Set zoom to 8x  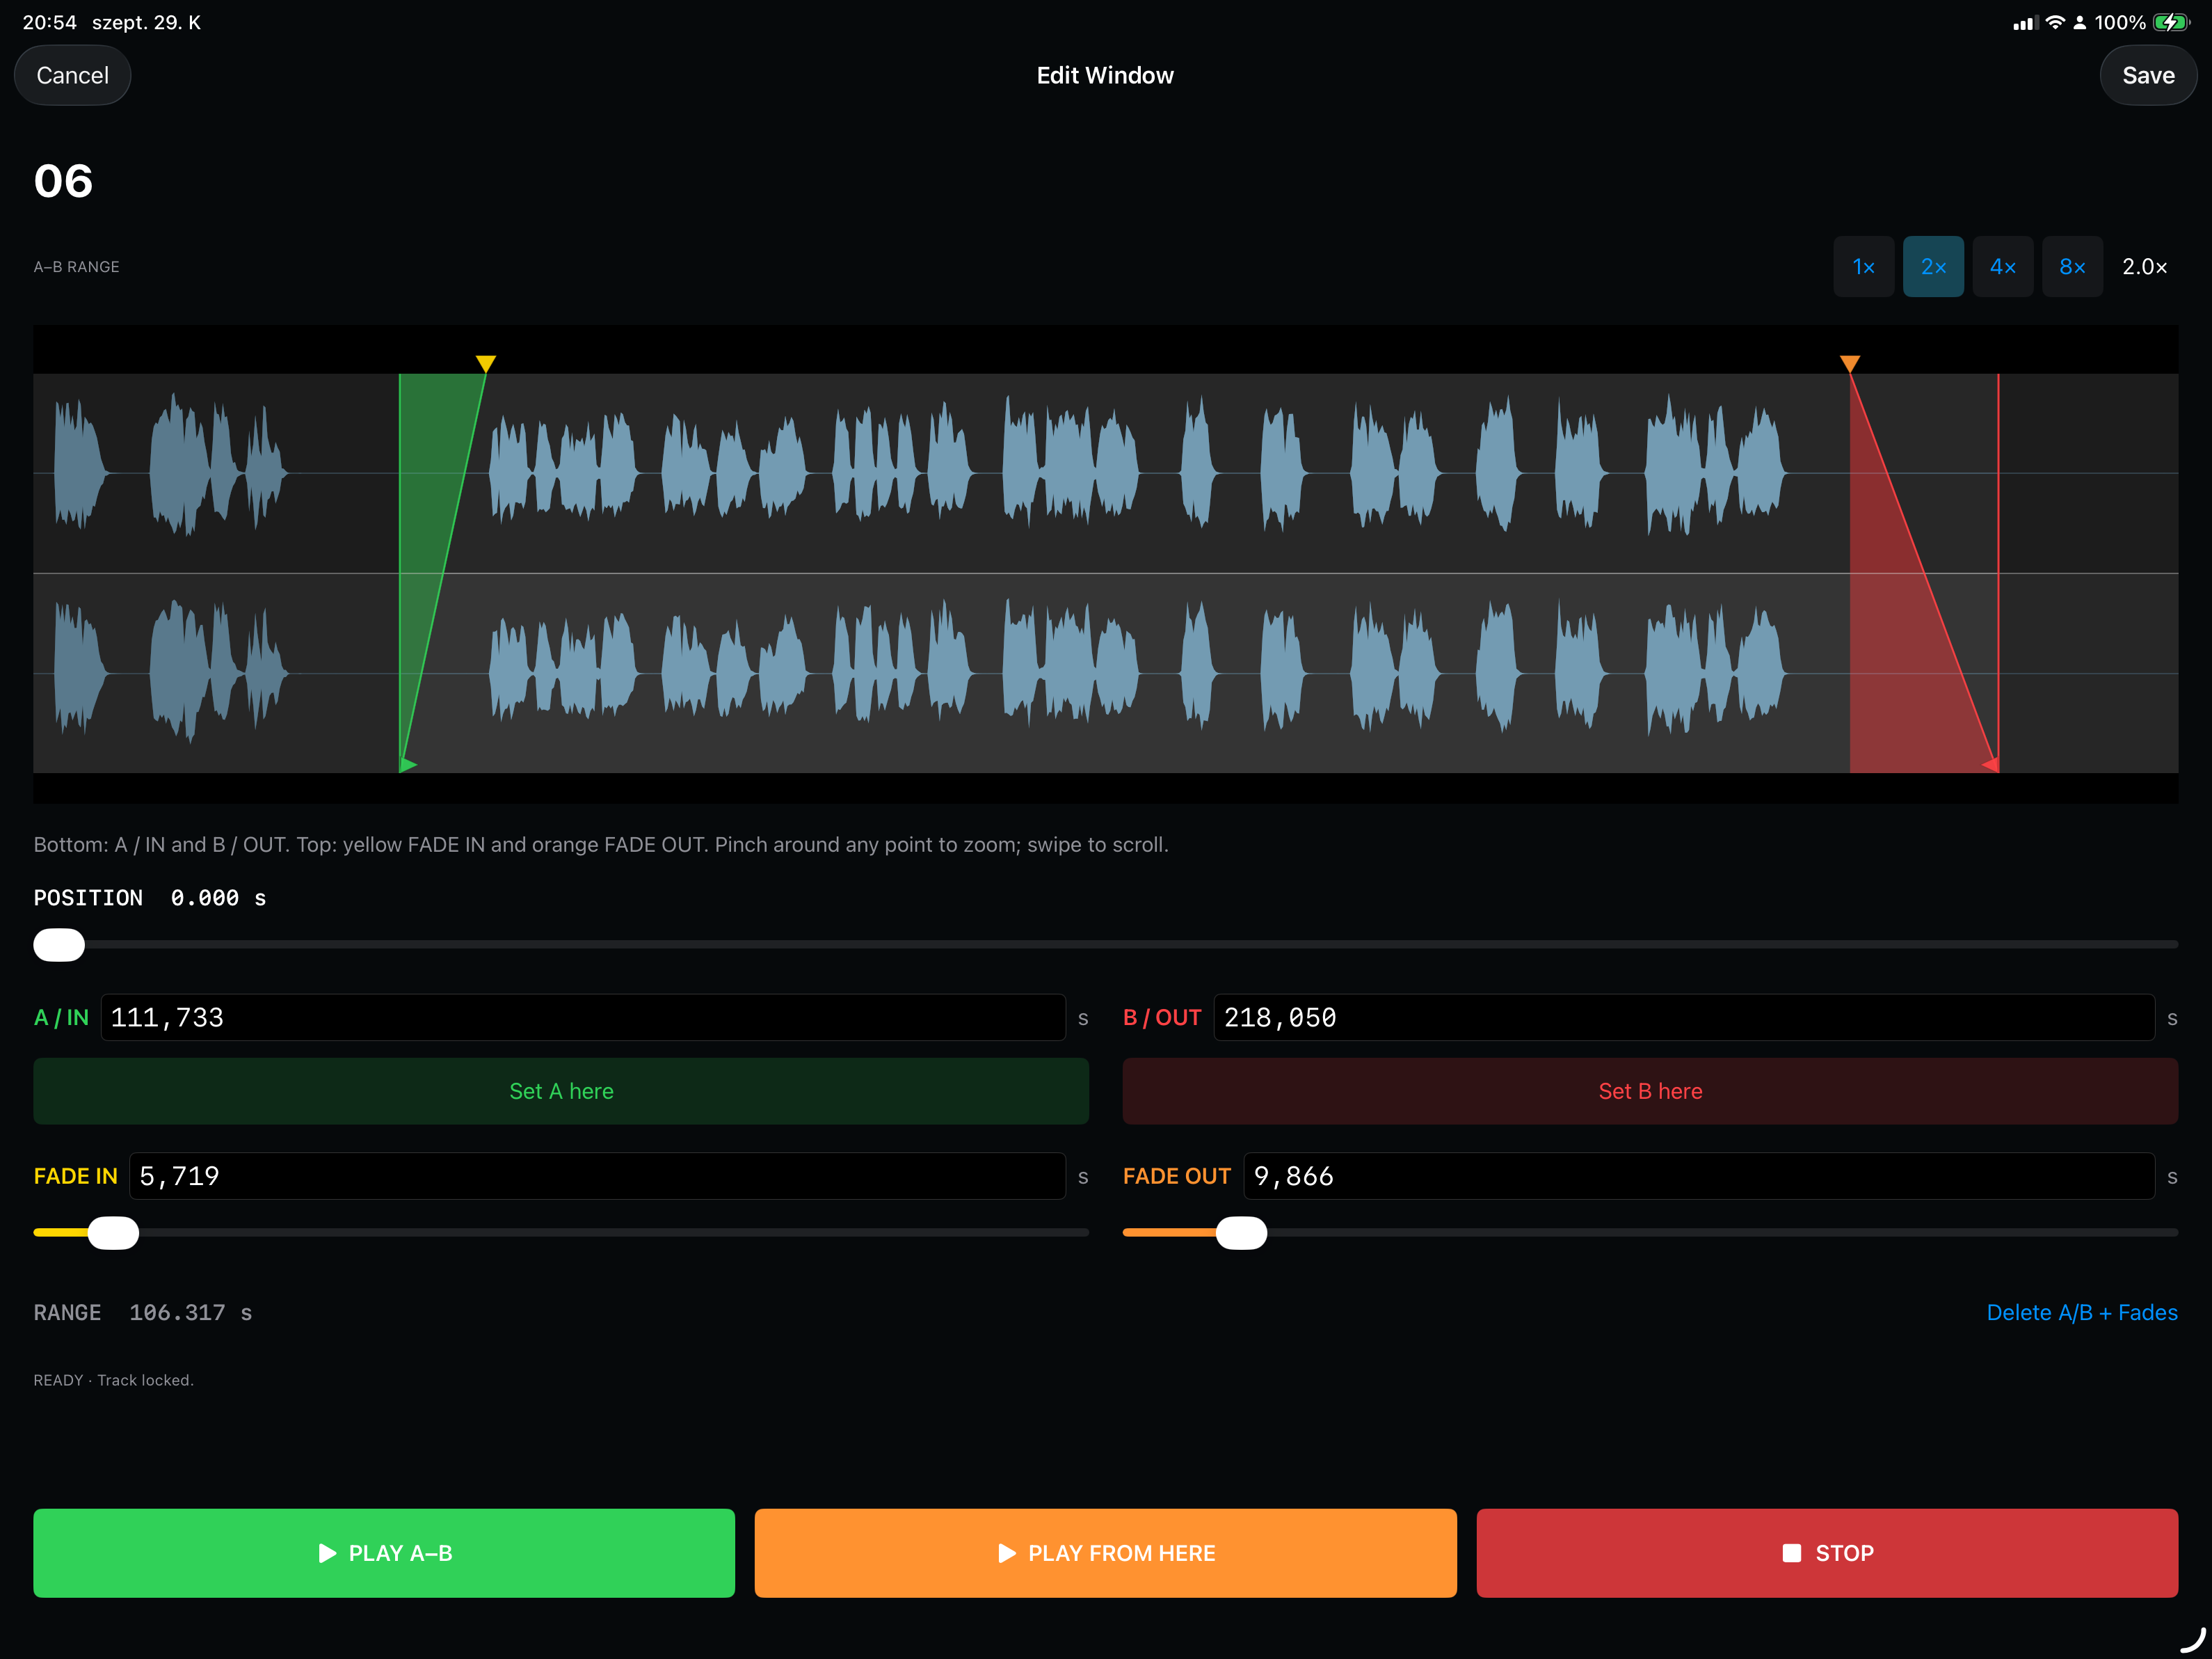pos(2072,267)
